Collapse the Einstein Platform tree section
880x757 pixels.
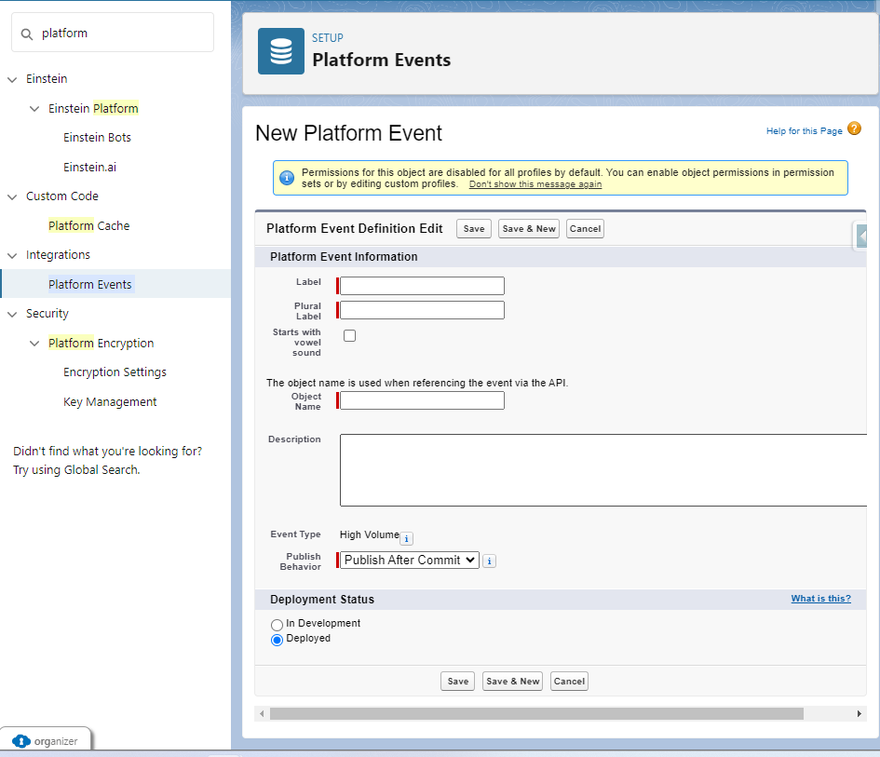(34, 108)
